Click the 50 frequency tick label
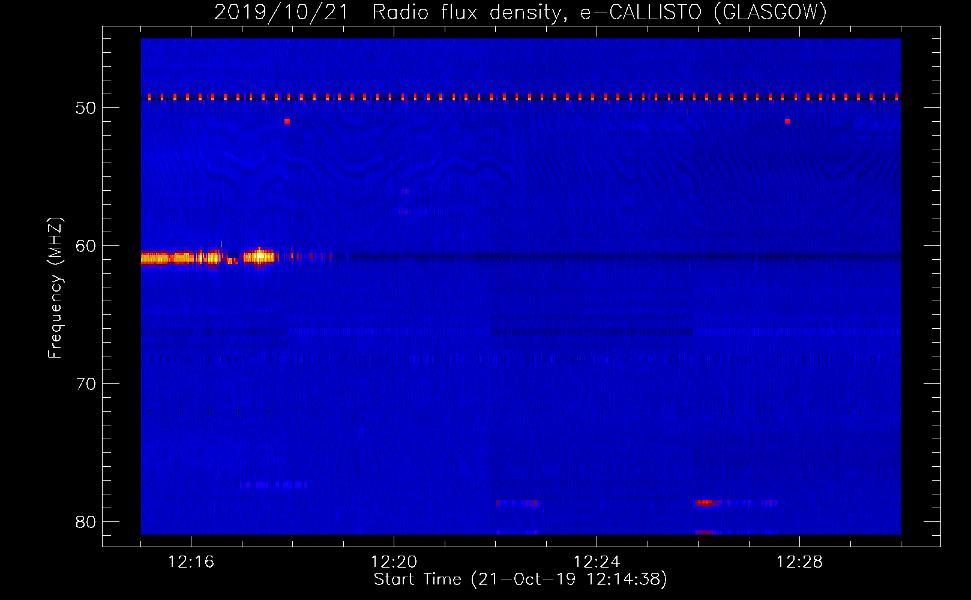This screenshot has height=600, width=971. [x=86, y=108]
